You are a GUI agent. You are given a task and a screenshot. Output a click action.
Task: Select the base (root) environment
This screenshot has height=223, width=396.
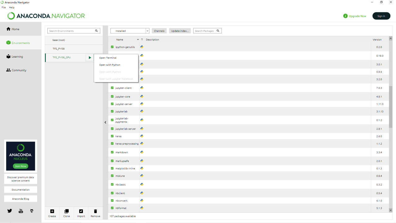[x=74, y=40]
